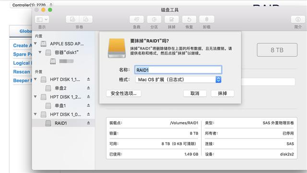Image resolution: width=307 pixels, height=173 pixels.
Task: Select the Erase (抹掉) toolbar icon
Action: click(172, 19)
